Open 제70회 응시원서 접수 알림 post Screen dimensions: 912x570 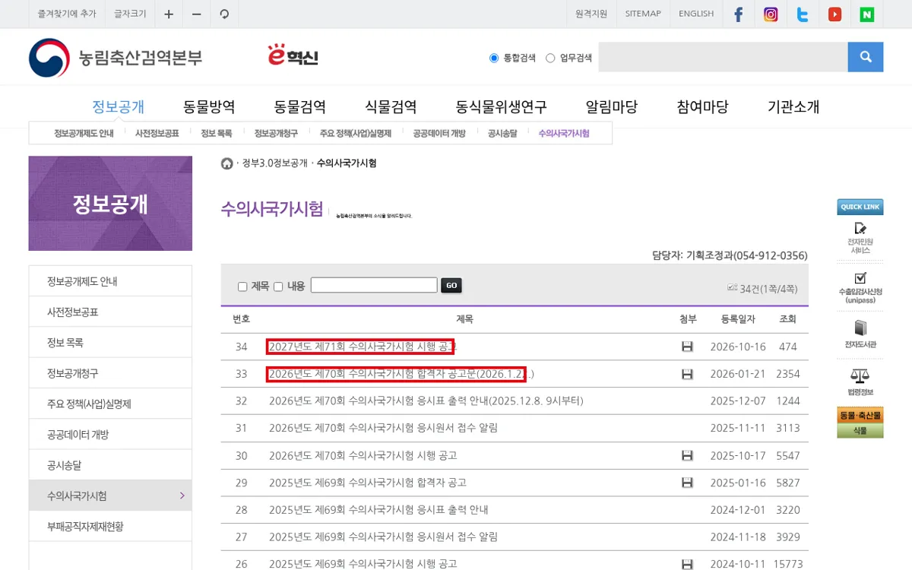(x=384, y=428)
